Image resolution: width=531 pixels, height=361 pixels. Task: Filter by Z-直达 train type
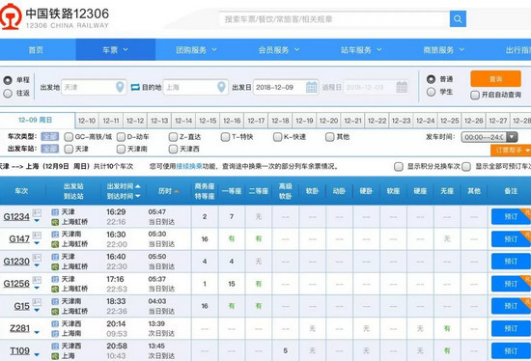pos(173,137)
